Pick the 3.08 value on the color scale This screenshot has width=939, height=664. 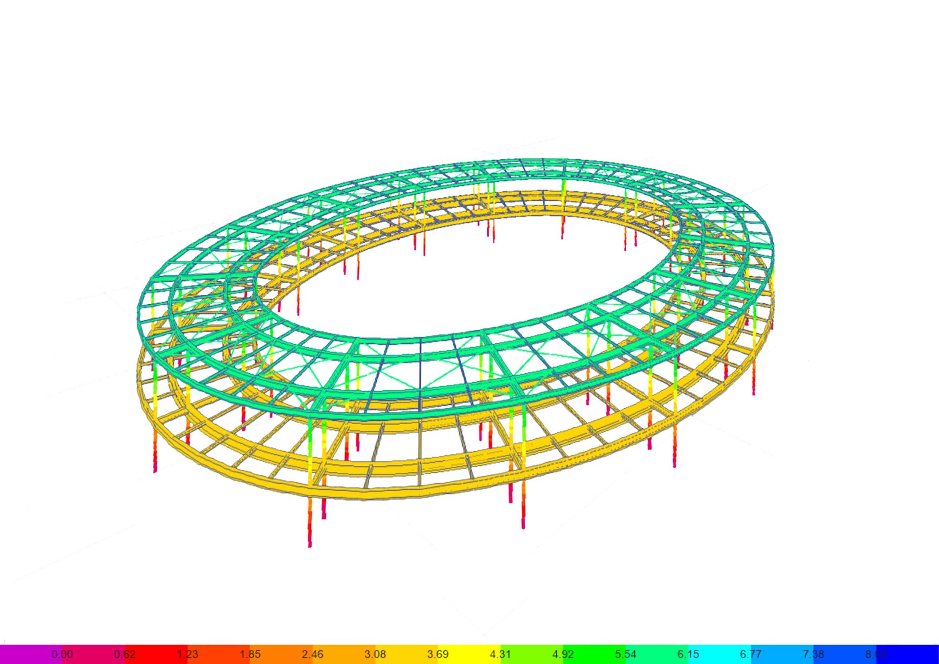click(375, 654)
